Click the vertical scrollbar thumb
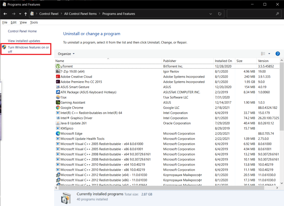Viewport: 284px width, 206px height. pos(282,97)
